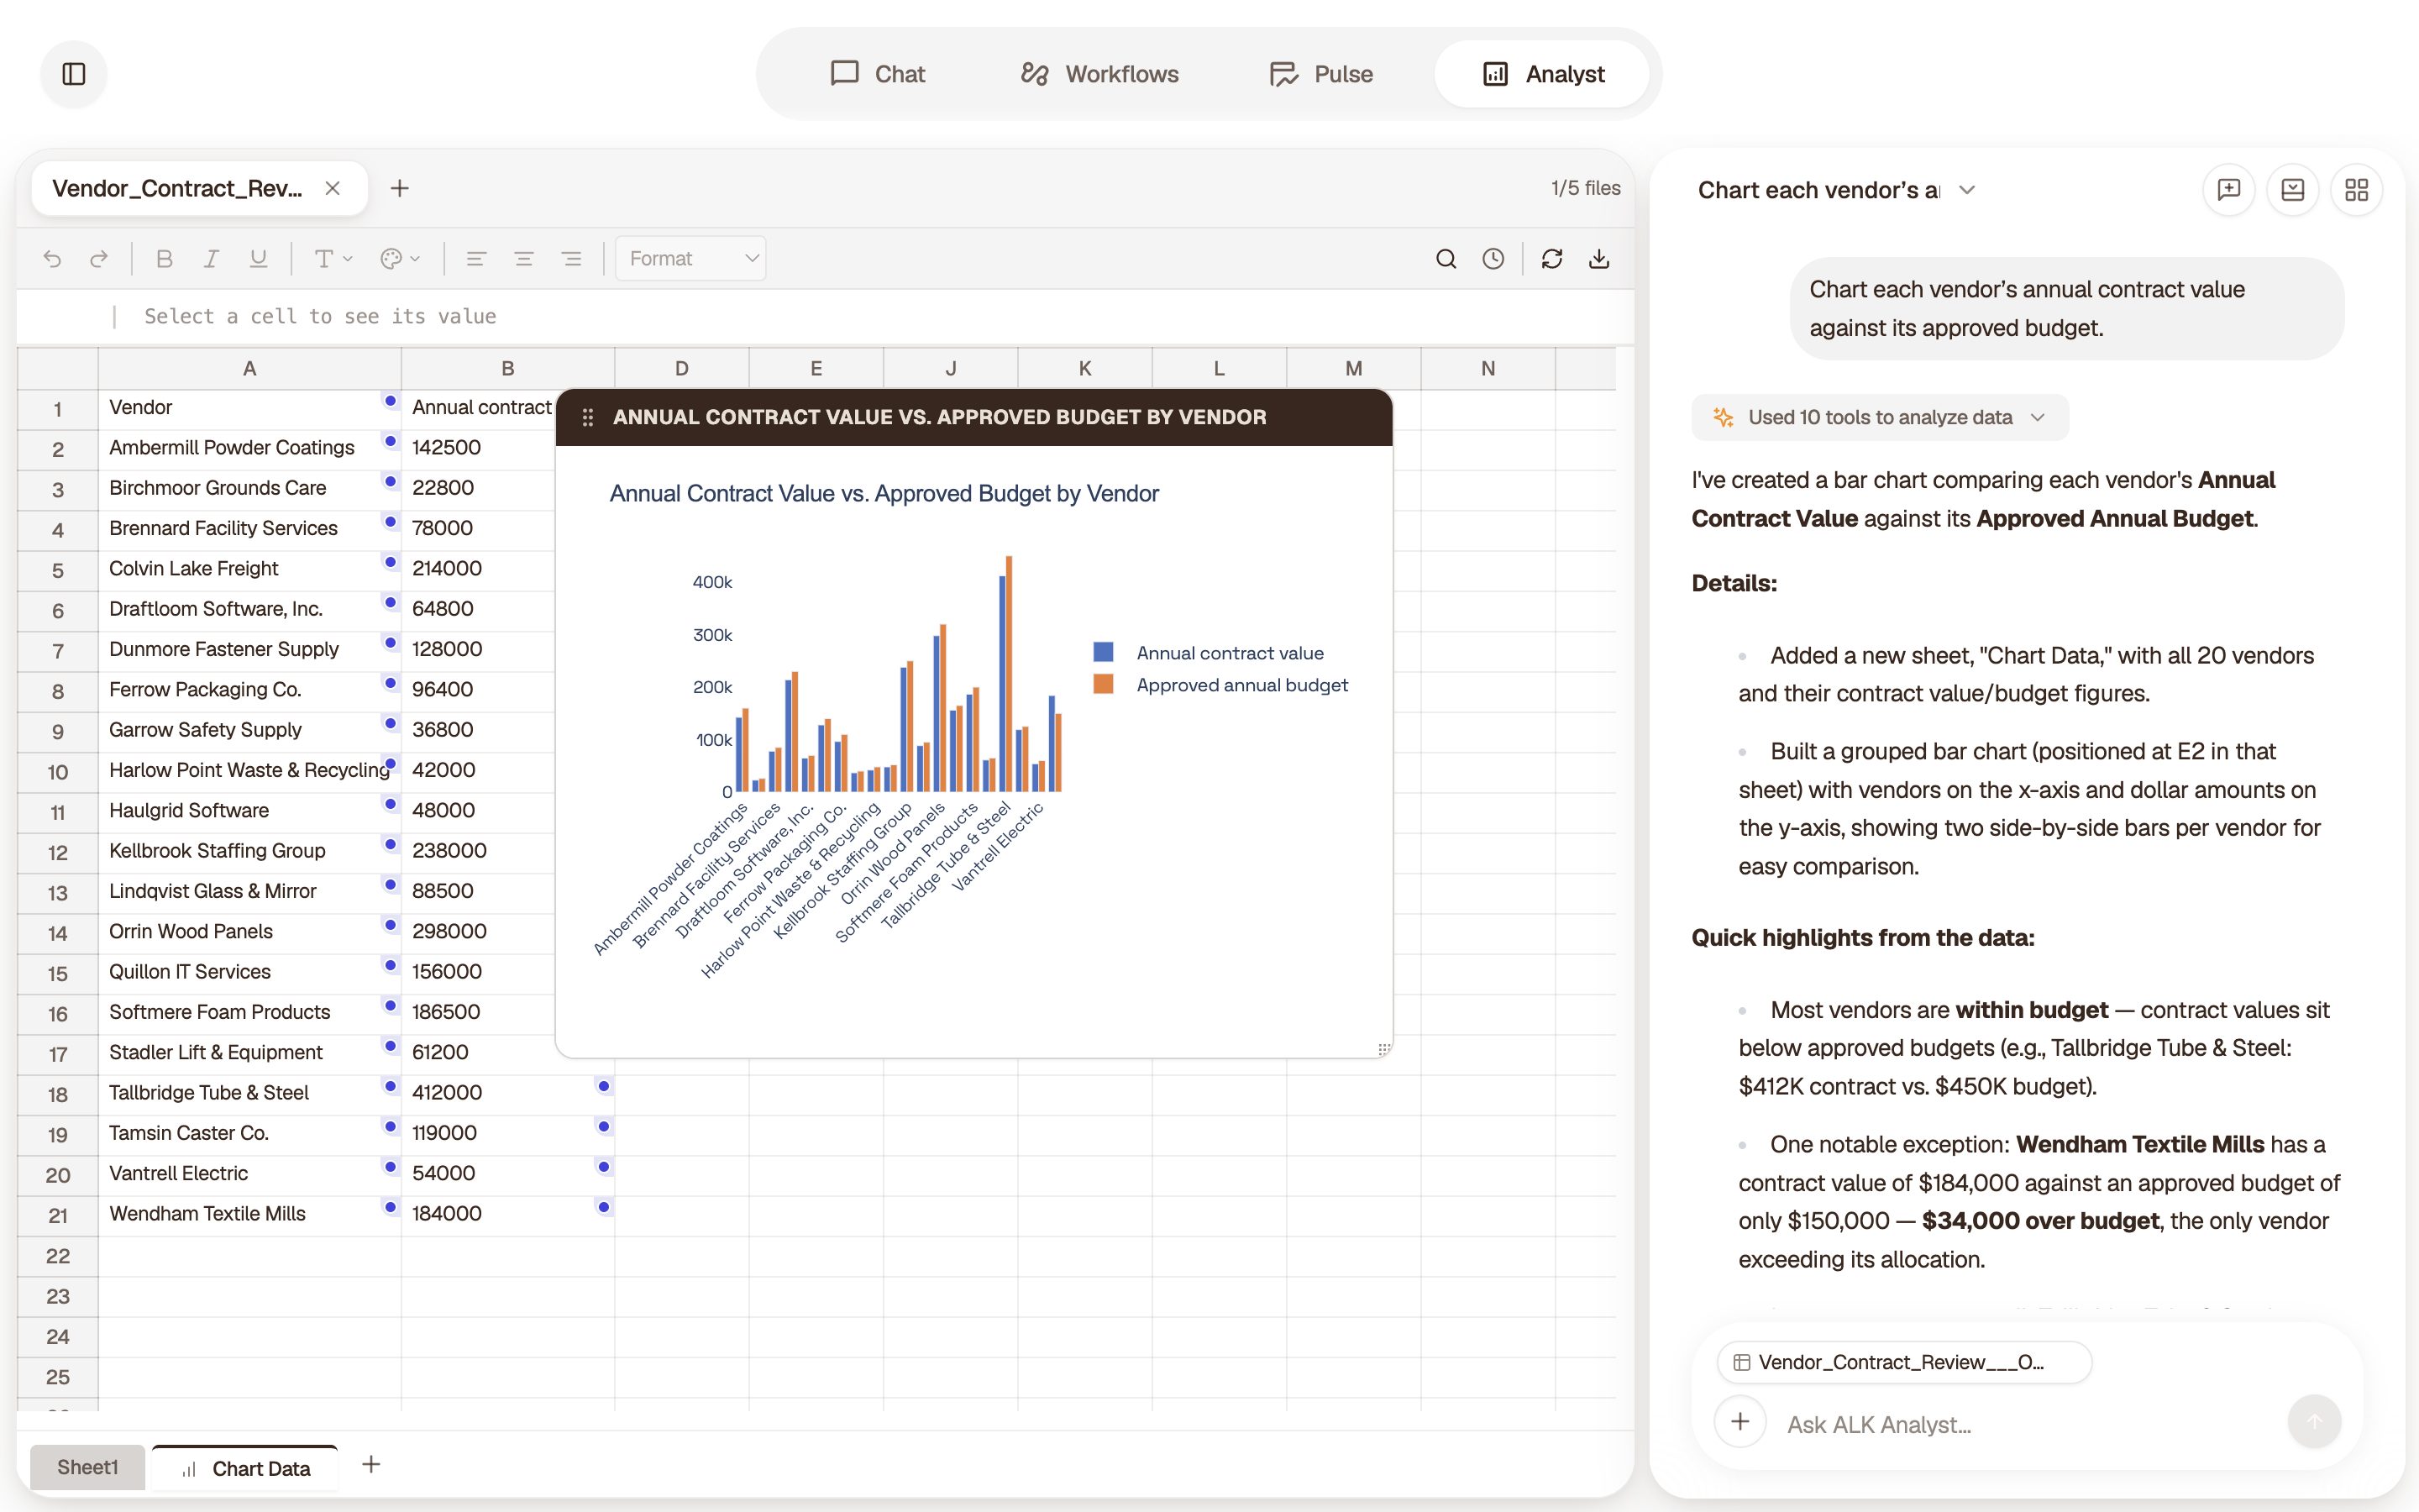Align text left
The image size is (2419, 1512).
click(x=475, y=259)
